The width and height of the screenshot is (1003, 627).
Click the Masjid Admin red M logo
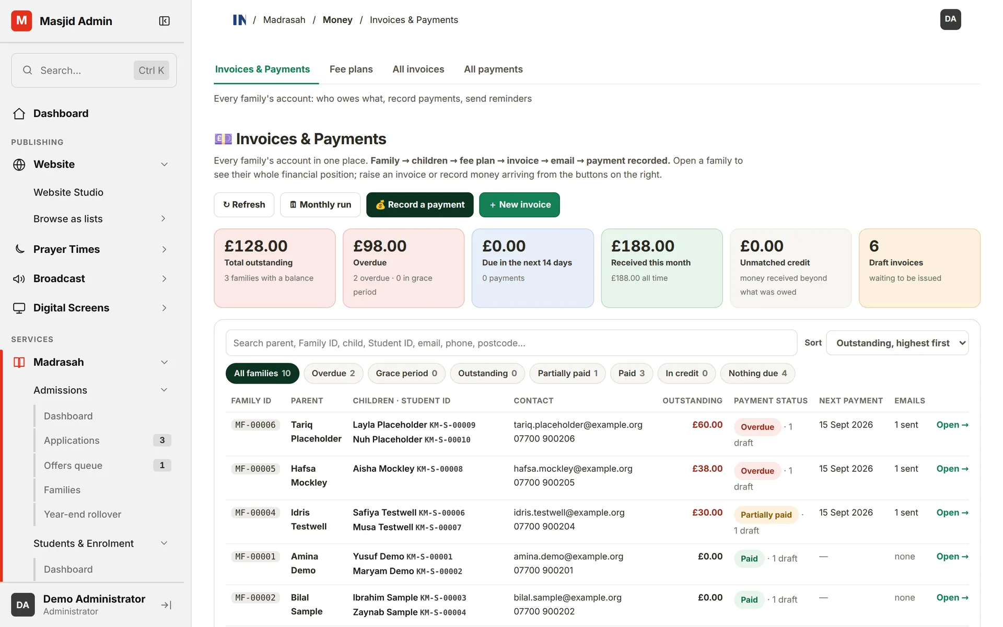21,21
